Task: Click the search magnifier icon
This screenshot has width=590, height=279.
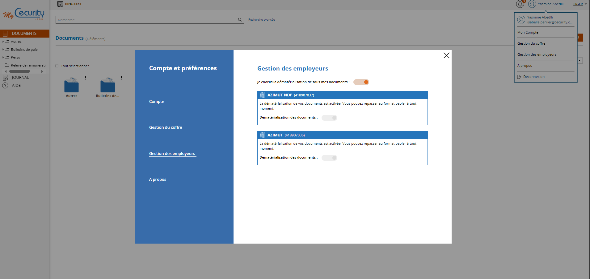Action: [240, 20]
